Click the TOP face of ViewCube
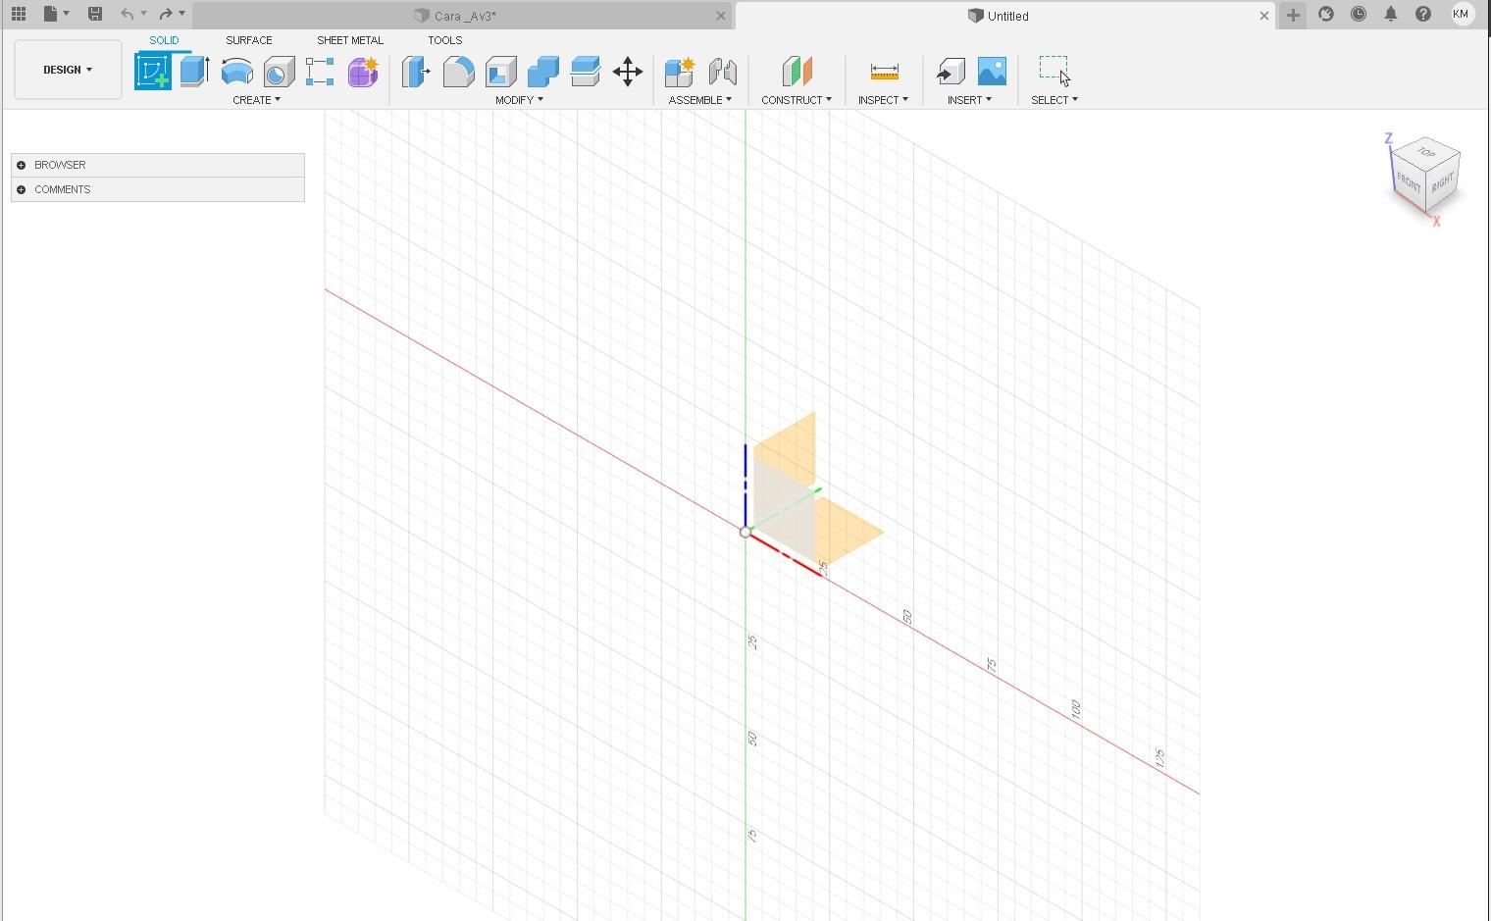This screenshot has height=921, width=1491. click(x=1426, y=152)
